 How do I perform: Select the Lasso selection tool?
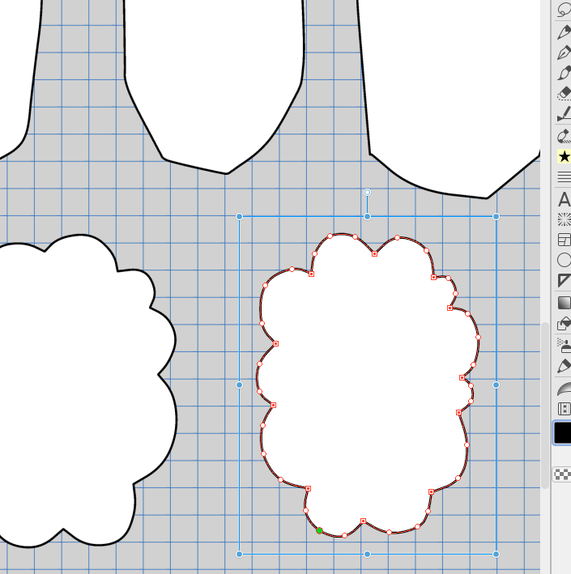point(564,10)
